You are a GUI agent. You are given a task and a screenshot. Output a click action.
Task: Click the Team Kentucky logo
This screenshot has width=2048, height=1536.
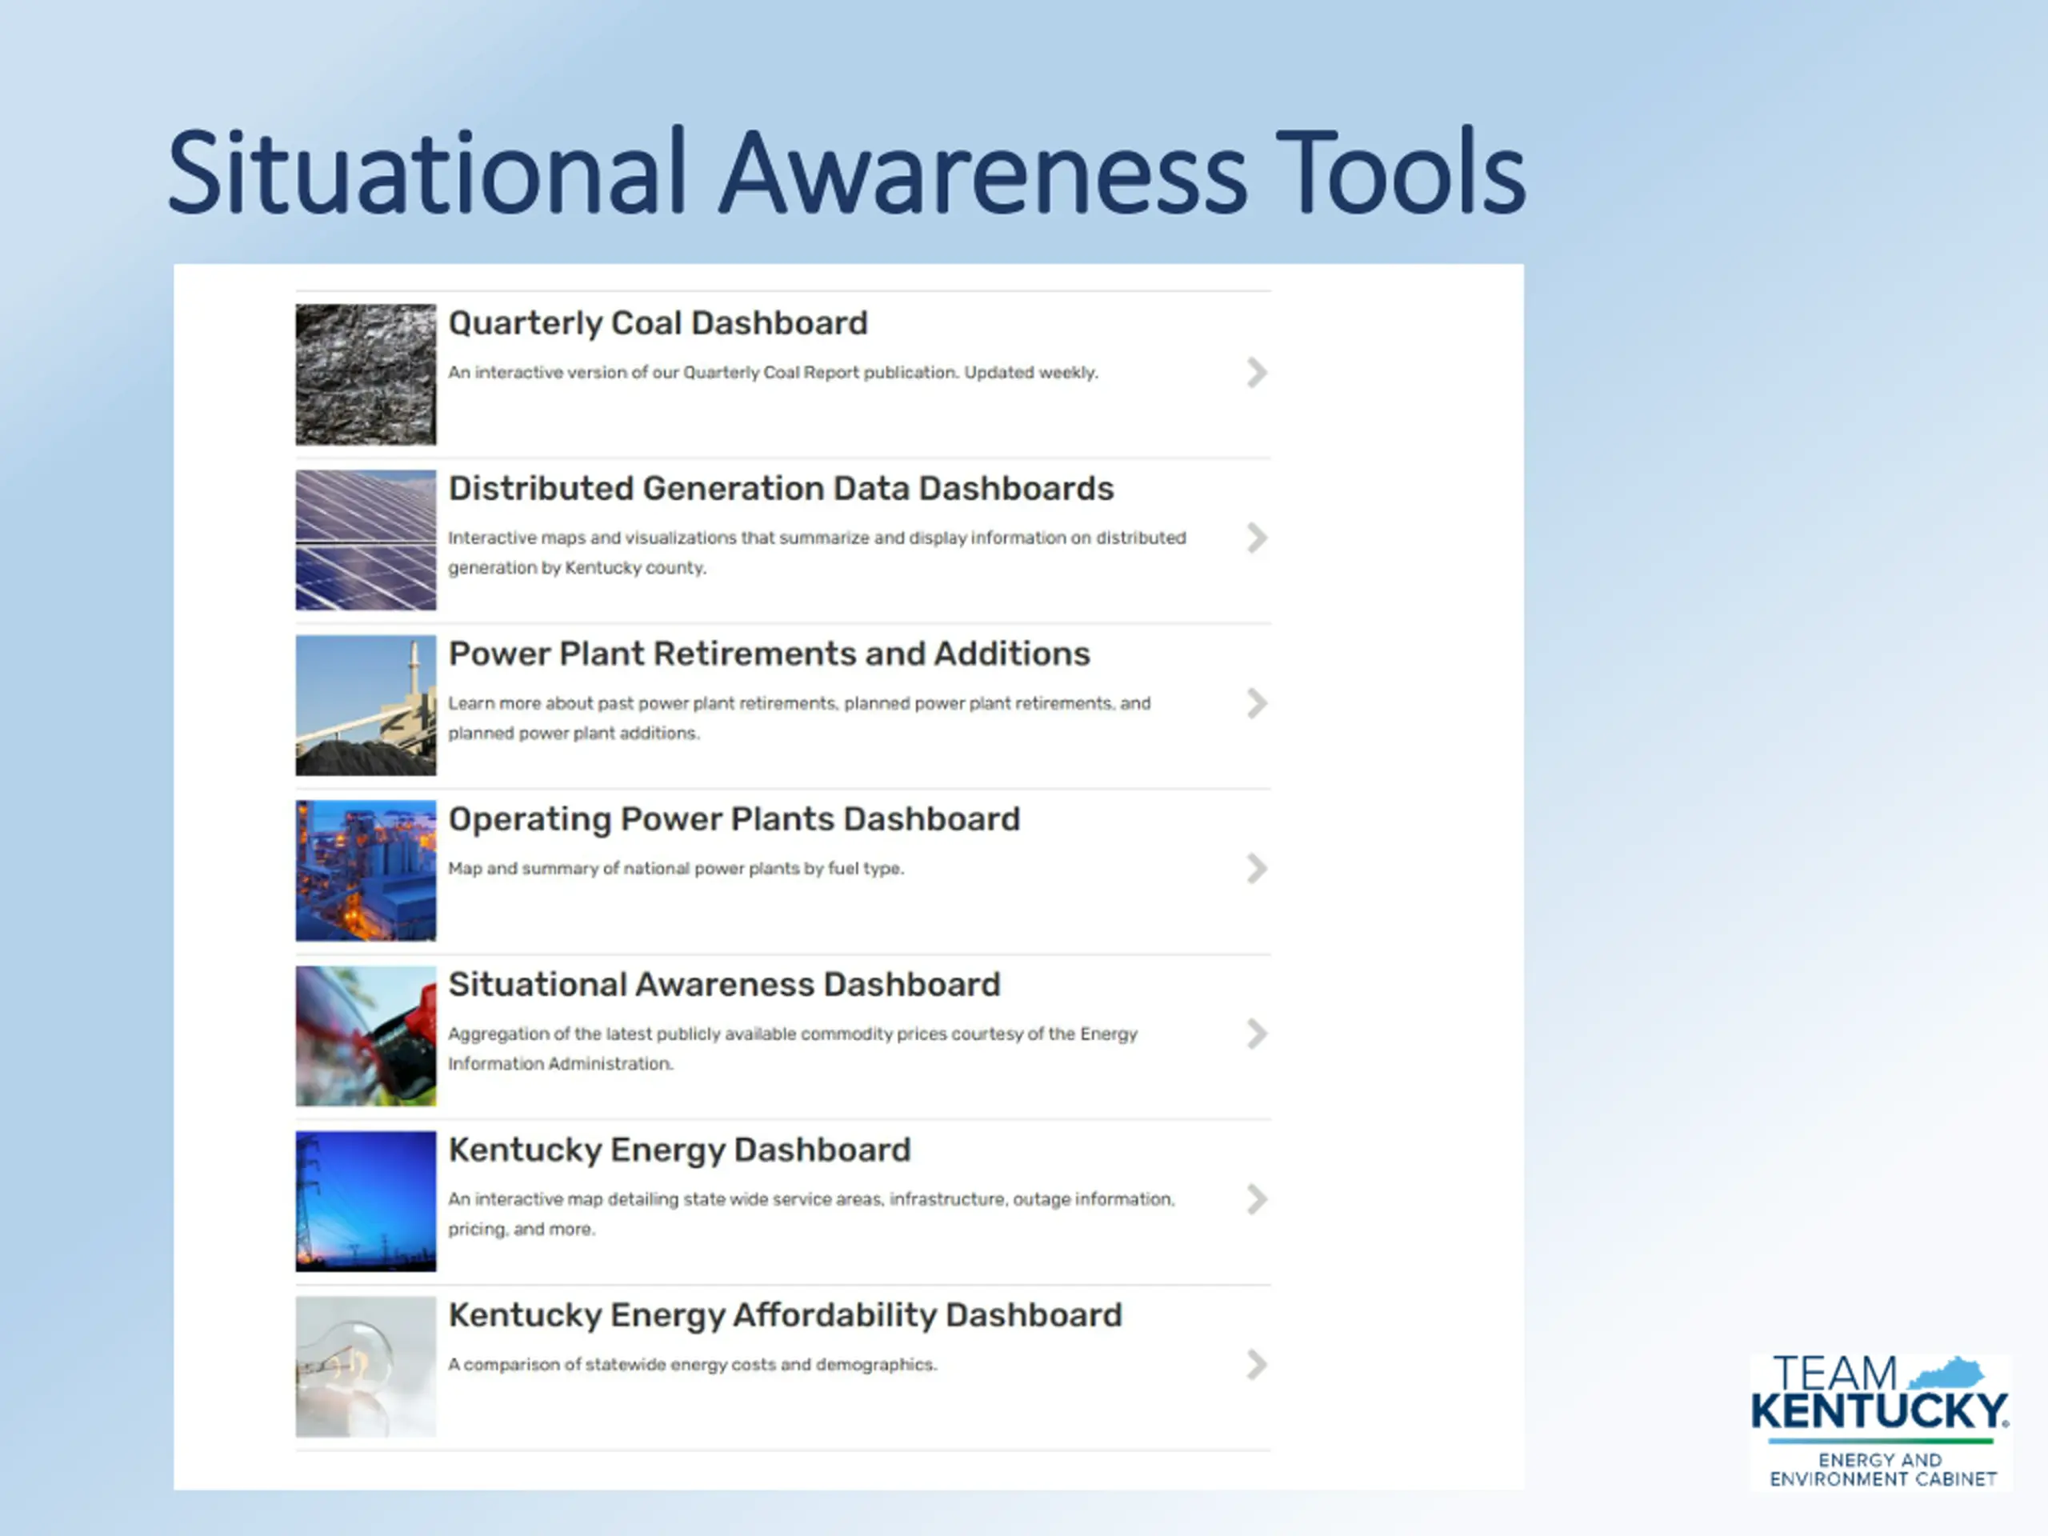point(1881,1421)
